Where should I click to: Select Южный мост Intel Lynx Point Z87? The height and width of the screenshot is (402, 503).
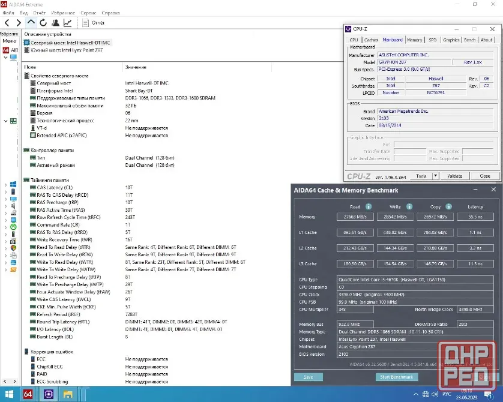pyautogui.click(x=67, y=50)
